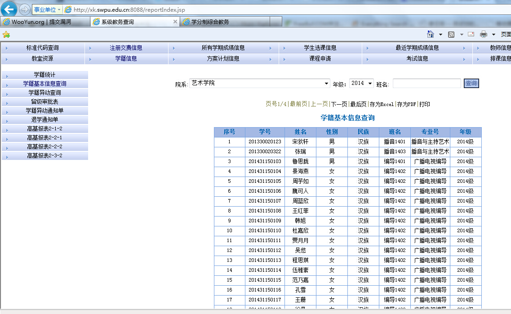Open 标准代码查询 menu
Image resolution: width=511 pixels, height=314 pixels.
click(x=43, y=48)
